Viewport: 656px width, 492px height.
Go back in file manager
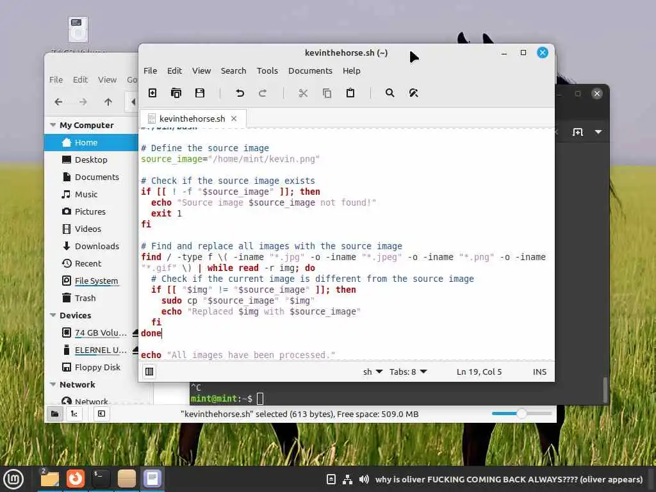[x=58, y=102]
